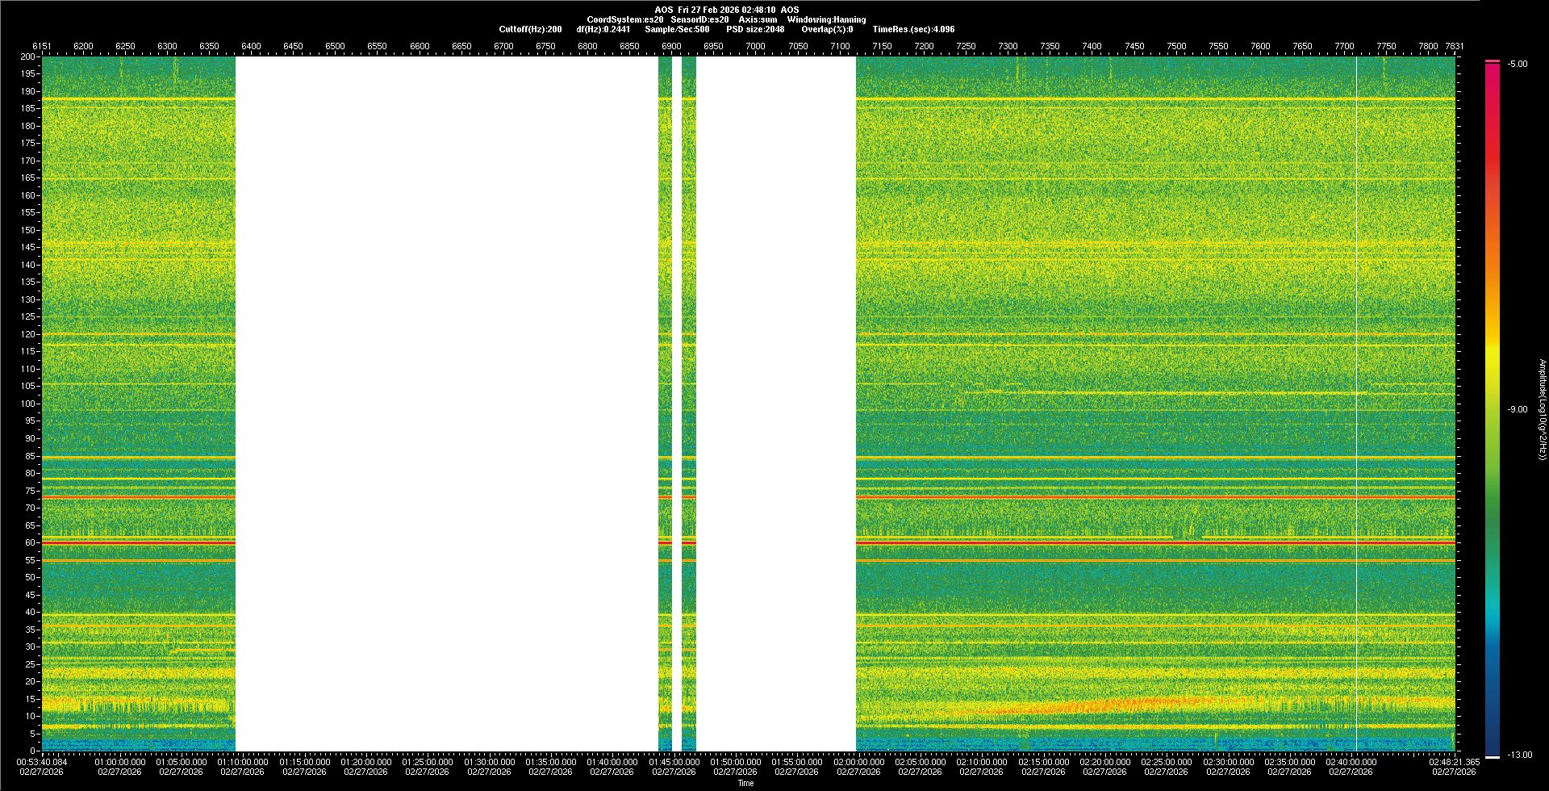Viewport: 1549px width, 791px height.
Task: Click the Cutoff(Hz):200 parameter text
Action: [530, 29]
